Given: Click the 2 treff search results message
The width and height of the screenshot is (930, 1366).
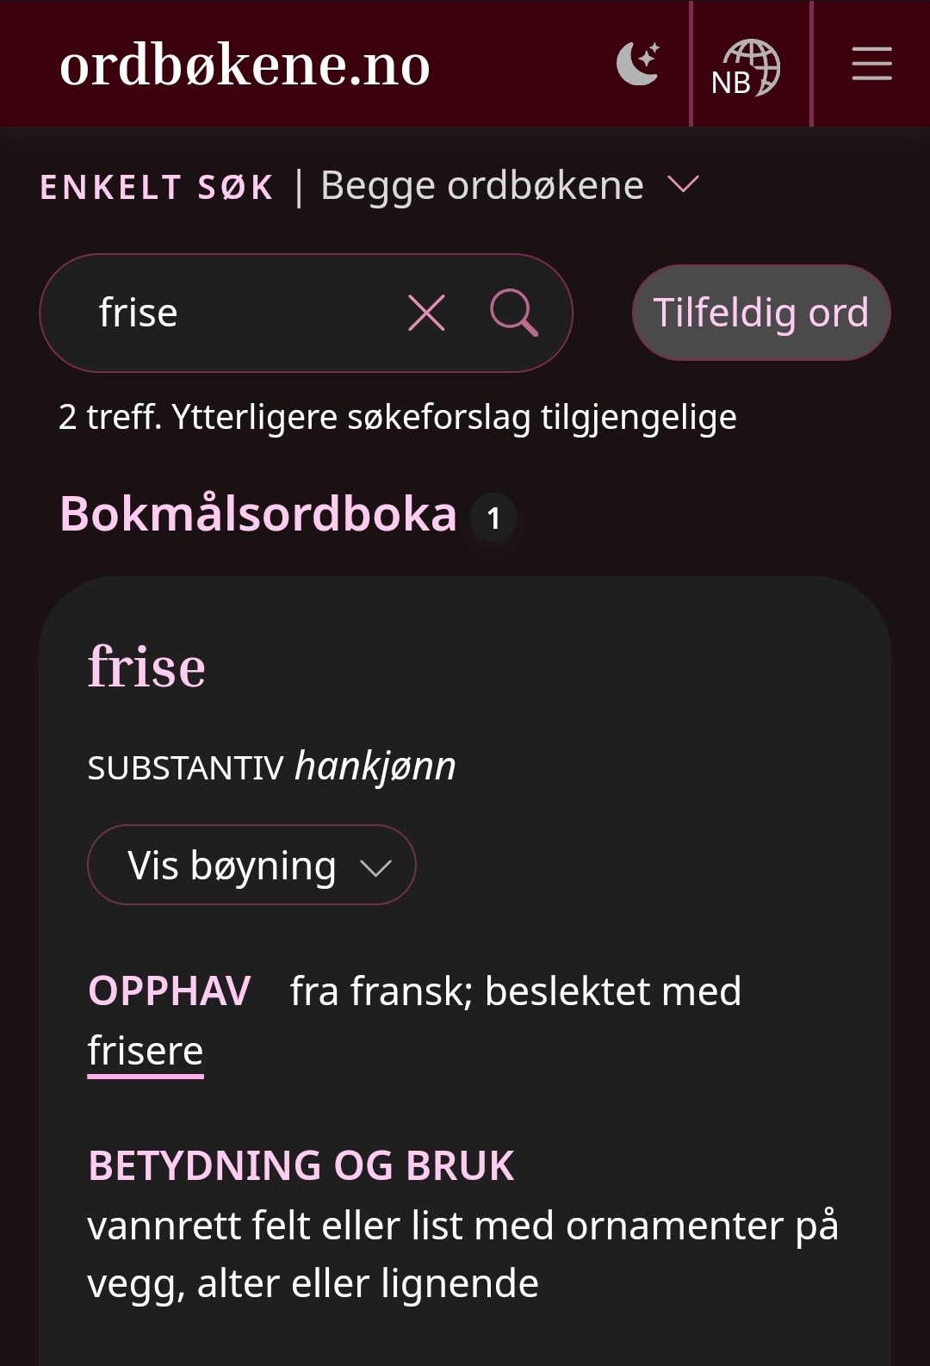Looking at the screenshot, I should pos(398,418).
